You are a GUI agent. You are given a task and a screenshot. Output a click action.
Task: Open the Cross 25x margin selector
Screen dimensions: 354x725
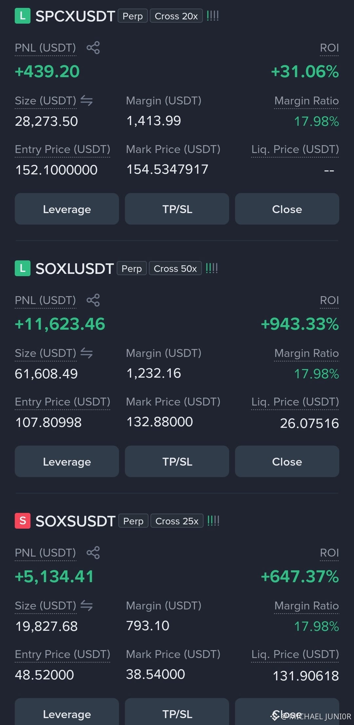(177, 521)
